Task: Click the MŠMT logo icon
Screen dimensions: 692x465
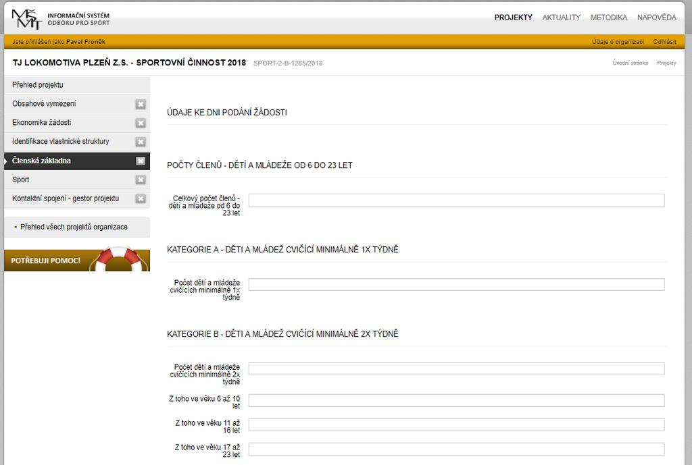Action: point(26,19)
